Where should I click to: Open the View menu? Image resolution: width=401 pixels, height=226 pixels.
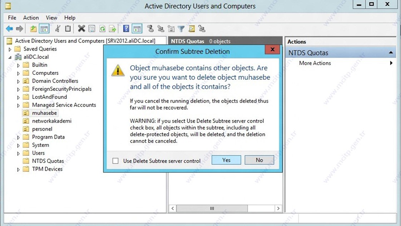pos(51,17)
